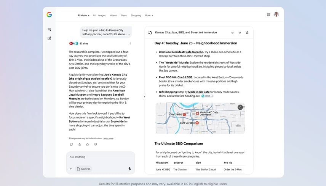Viewport: 326px width, 186px height.
Task: Toggle the Canvas chip in the prompt box
Action: (83, 169)
